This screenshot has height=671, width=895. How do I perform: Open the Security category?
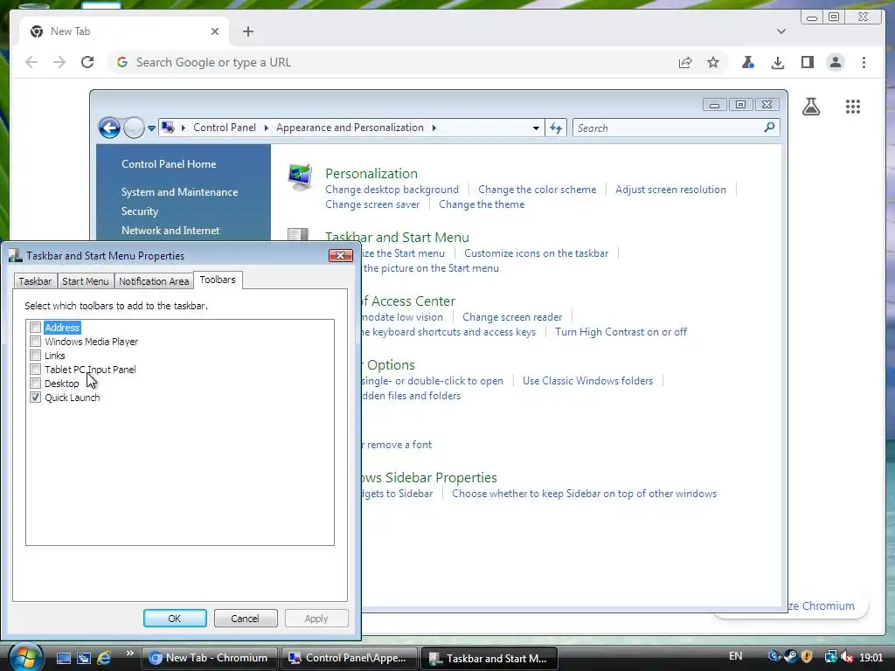(140, 211)
